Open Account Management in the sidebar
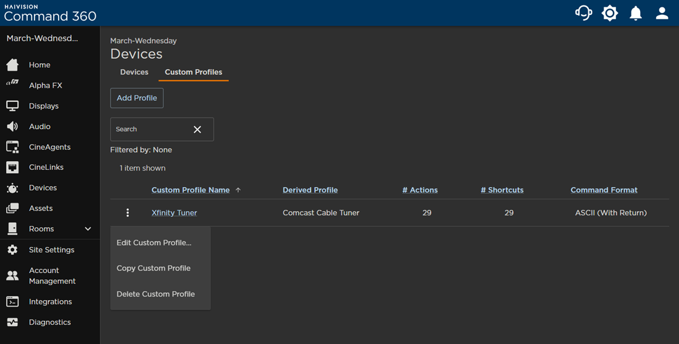The height and width of the screenshot is (344, 679). click(52, 275)
